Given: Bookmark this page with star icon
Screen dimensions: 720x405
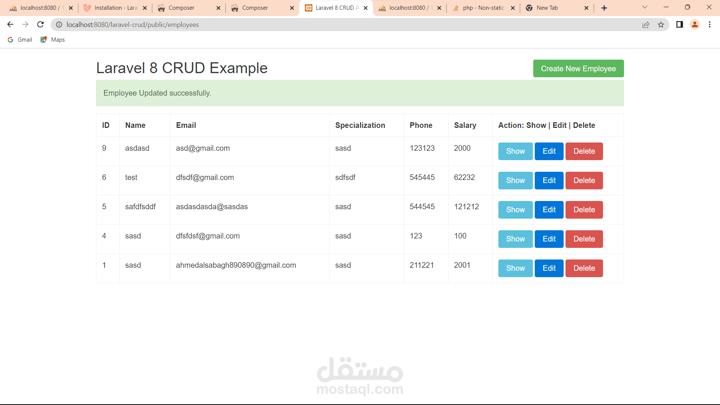Looking at the screenshot, I should click(661, 25).
